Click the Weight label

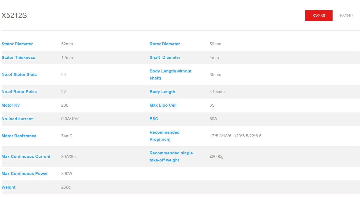pos(8,187)
